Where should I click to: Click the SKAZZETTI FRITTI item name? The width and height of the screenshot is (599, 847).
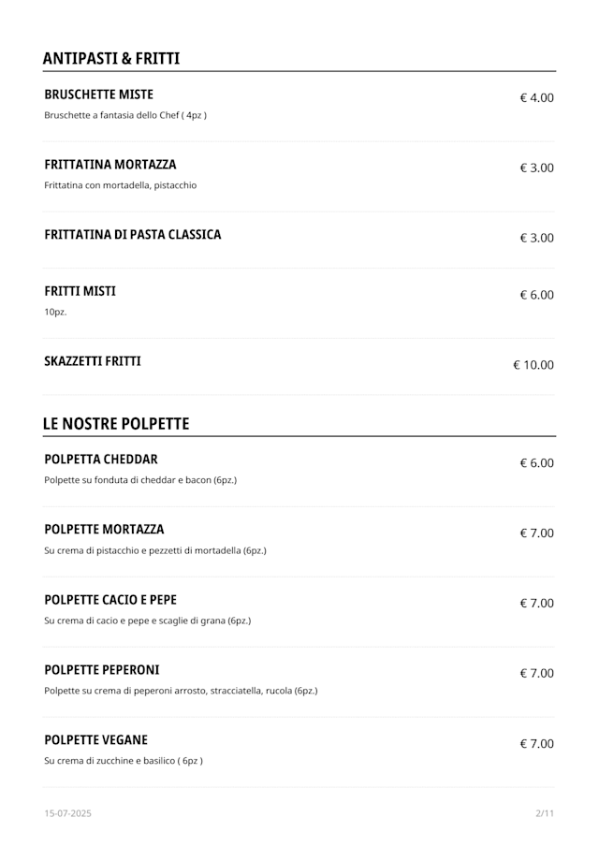[93, 361]
